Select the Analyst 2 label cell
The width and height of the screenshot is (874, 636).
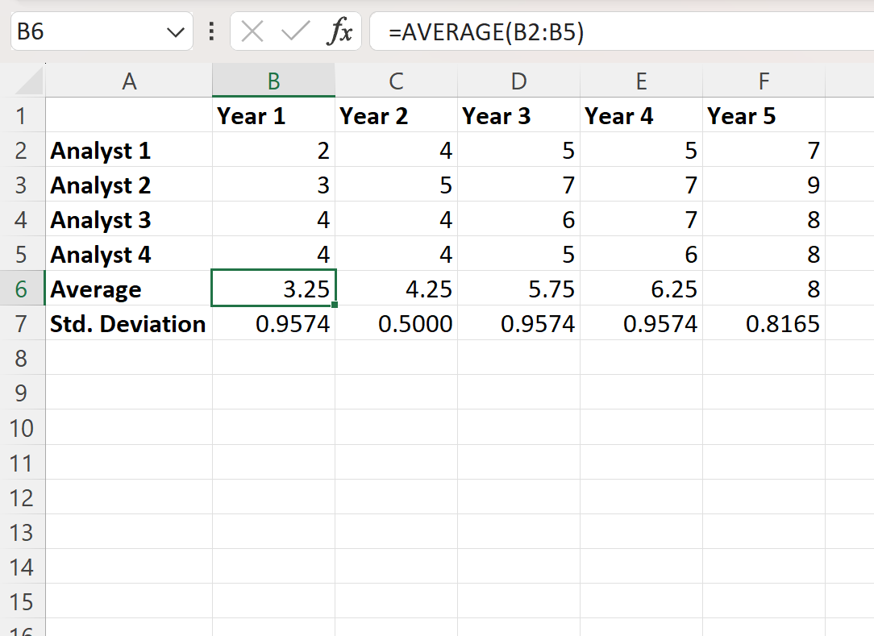[129, 185]
